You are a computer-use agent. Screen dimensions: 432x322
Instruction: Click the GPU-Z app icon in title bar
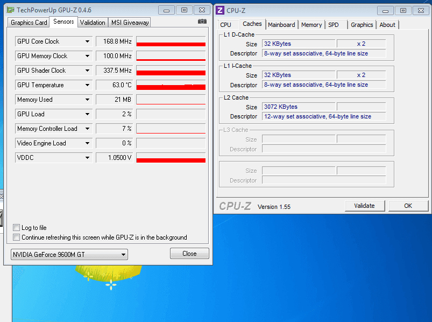click(10, 10)
